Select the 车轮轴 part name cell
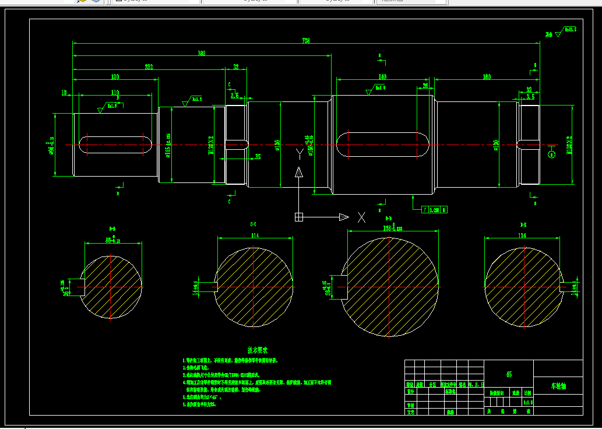The height and width of the screenshot is (429, 602). tap(558, 386)
